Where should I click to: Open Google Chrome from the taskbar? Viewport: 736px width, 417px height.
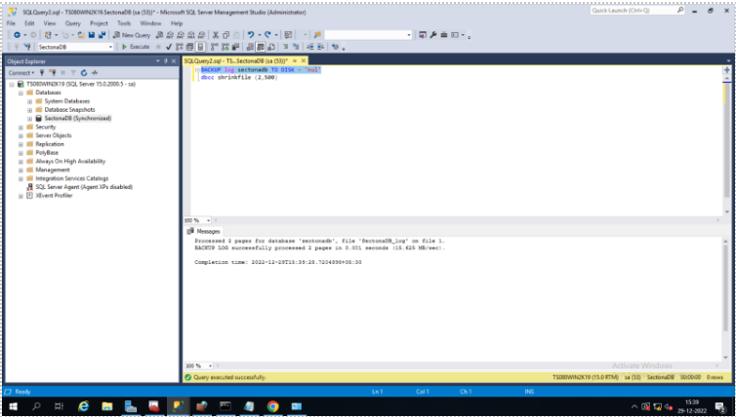coord(272,405)
